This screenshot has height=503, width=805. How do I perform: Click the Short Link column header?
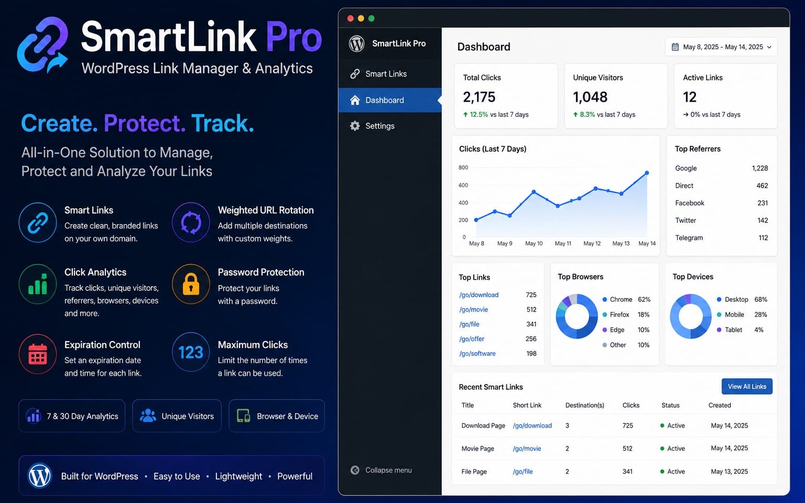527,405
